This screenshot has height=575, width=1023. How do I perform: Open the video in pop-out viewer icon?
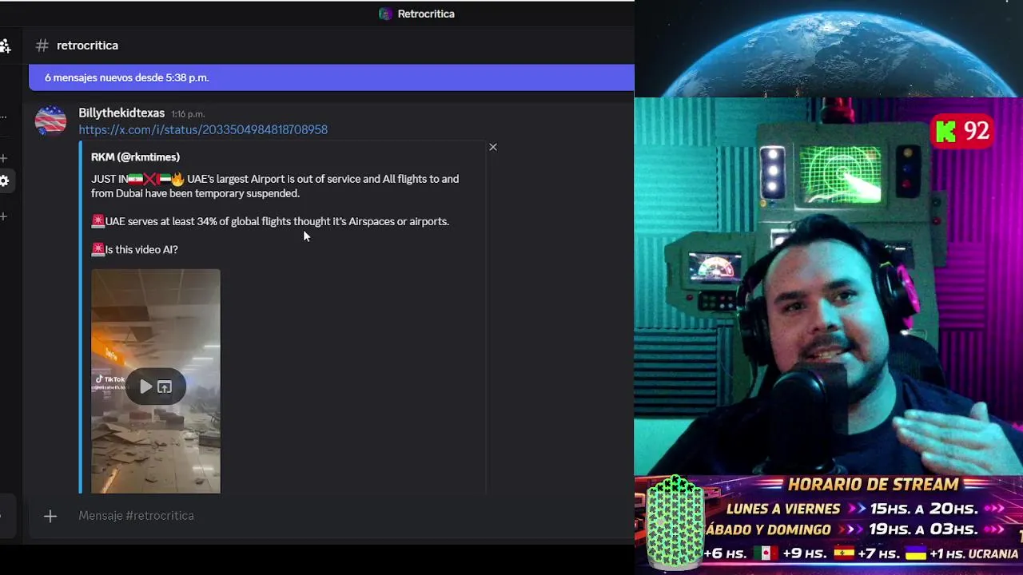[x=165, y=387]
